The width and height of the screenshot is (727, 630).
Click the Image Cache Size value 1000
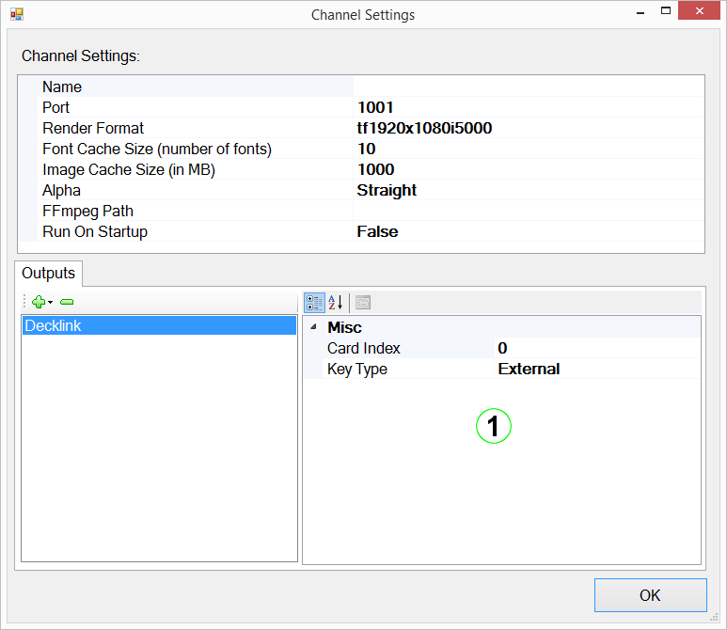[x=527, y=169]
